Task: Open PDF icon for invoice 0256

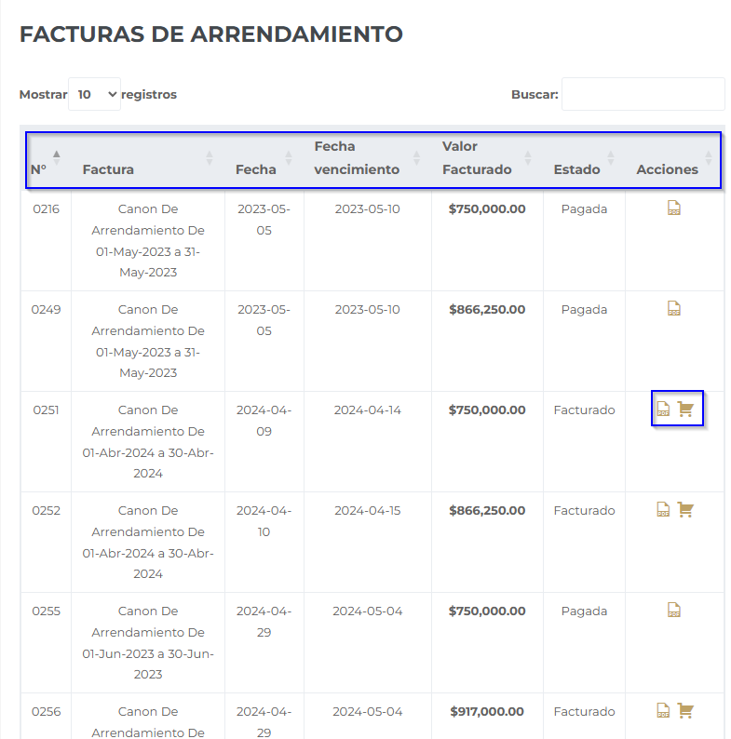Action: click(x=663, y=711)
